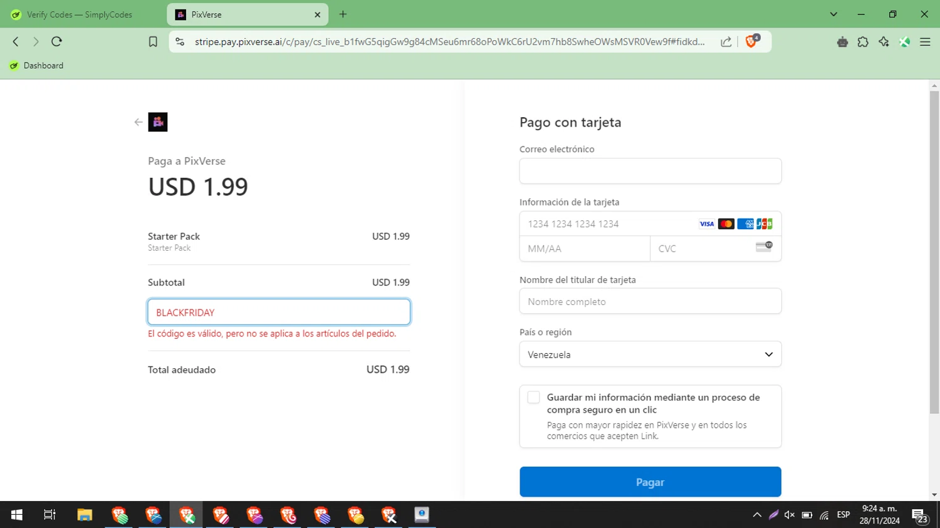Click the page vertical scrollbar
This screenshot has width=940, height=528.
coord(934,252)
